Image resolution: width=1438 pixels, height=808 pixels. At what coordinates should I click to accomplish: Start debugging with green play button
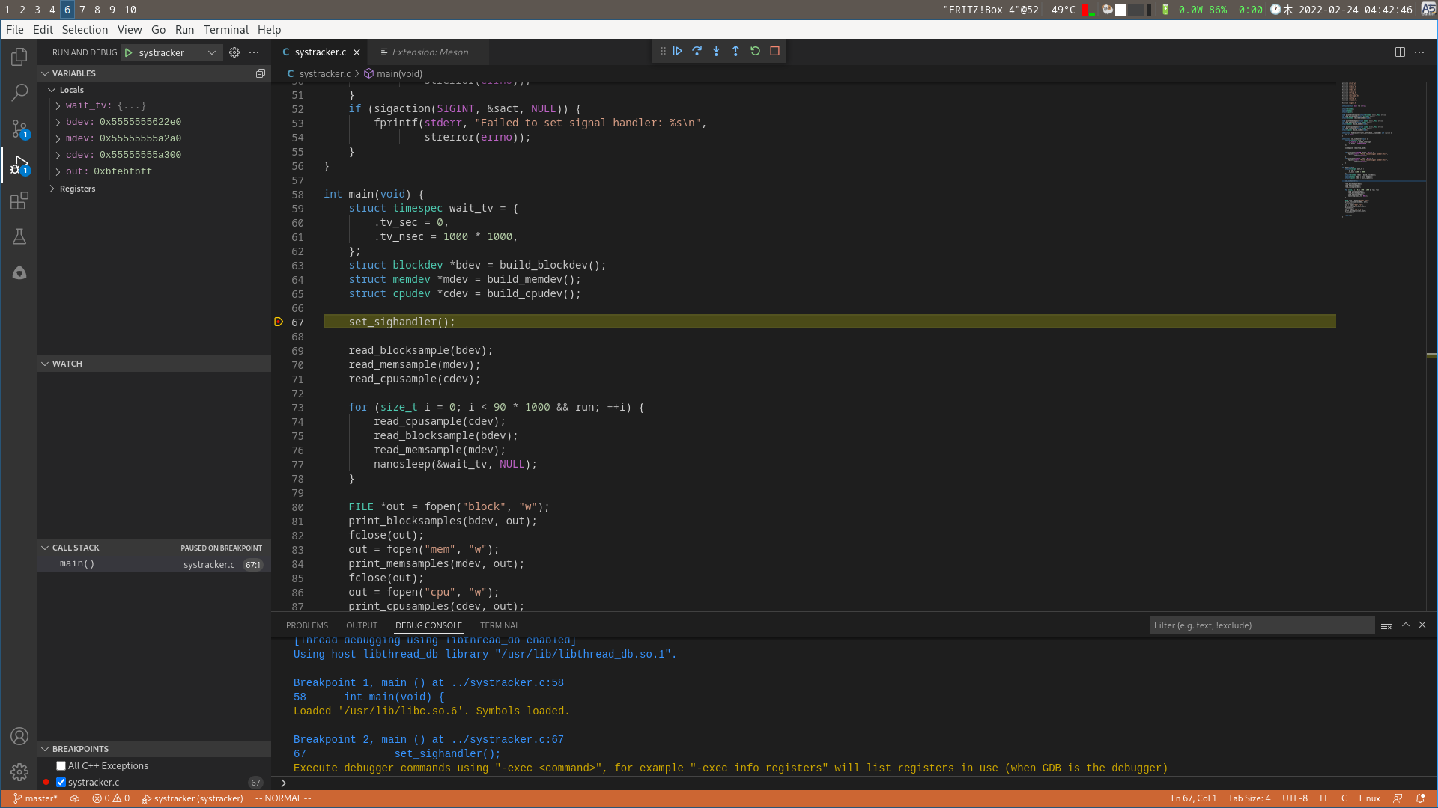(x=129, y=52)
